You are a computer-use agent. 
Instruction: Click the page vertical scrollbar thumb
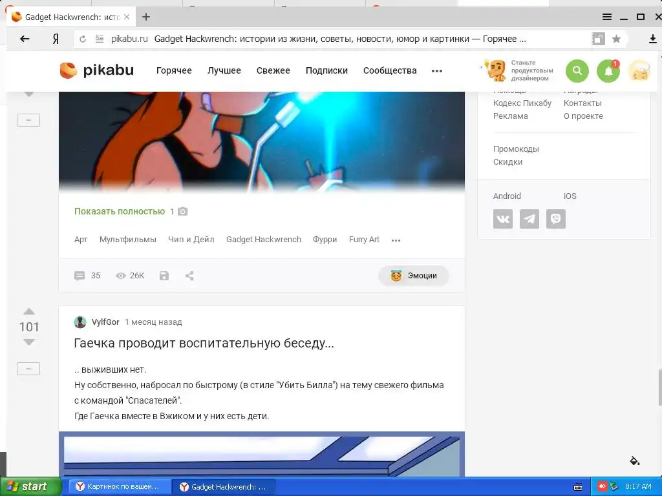point(659,387)
